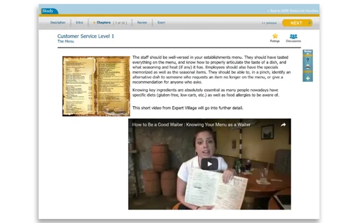Follow Back to ACME Restaurant Franchise link
The height and width of the screenshot is (223, 358).
click(293, 11)
